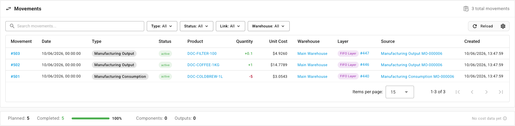Click unit cost $3.0543
This screenshot has width=515, height=126.
pyautogui.click(x=280, y=77)
